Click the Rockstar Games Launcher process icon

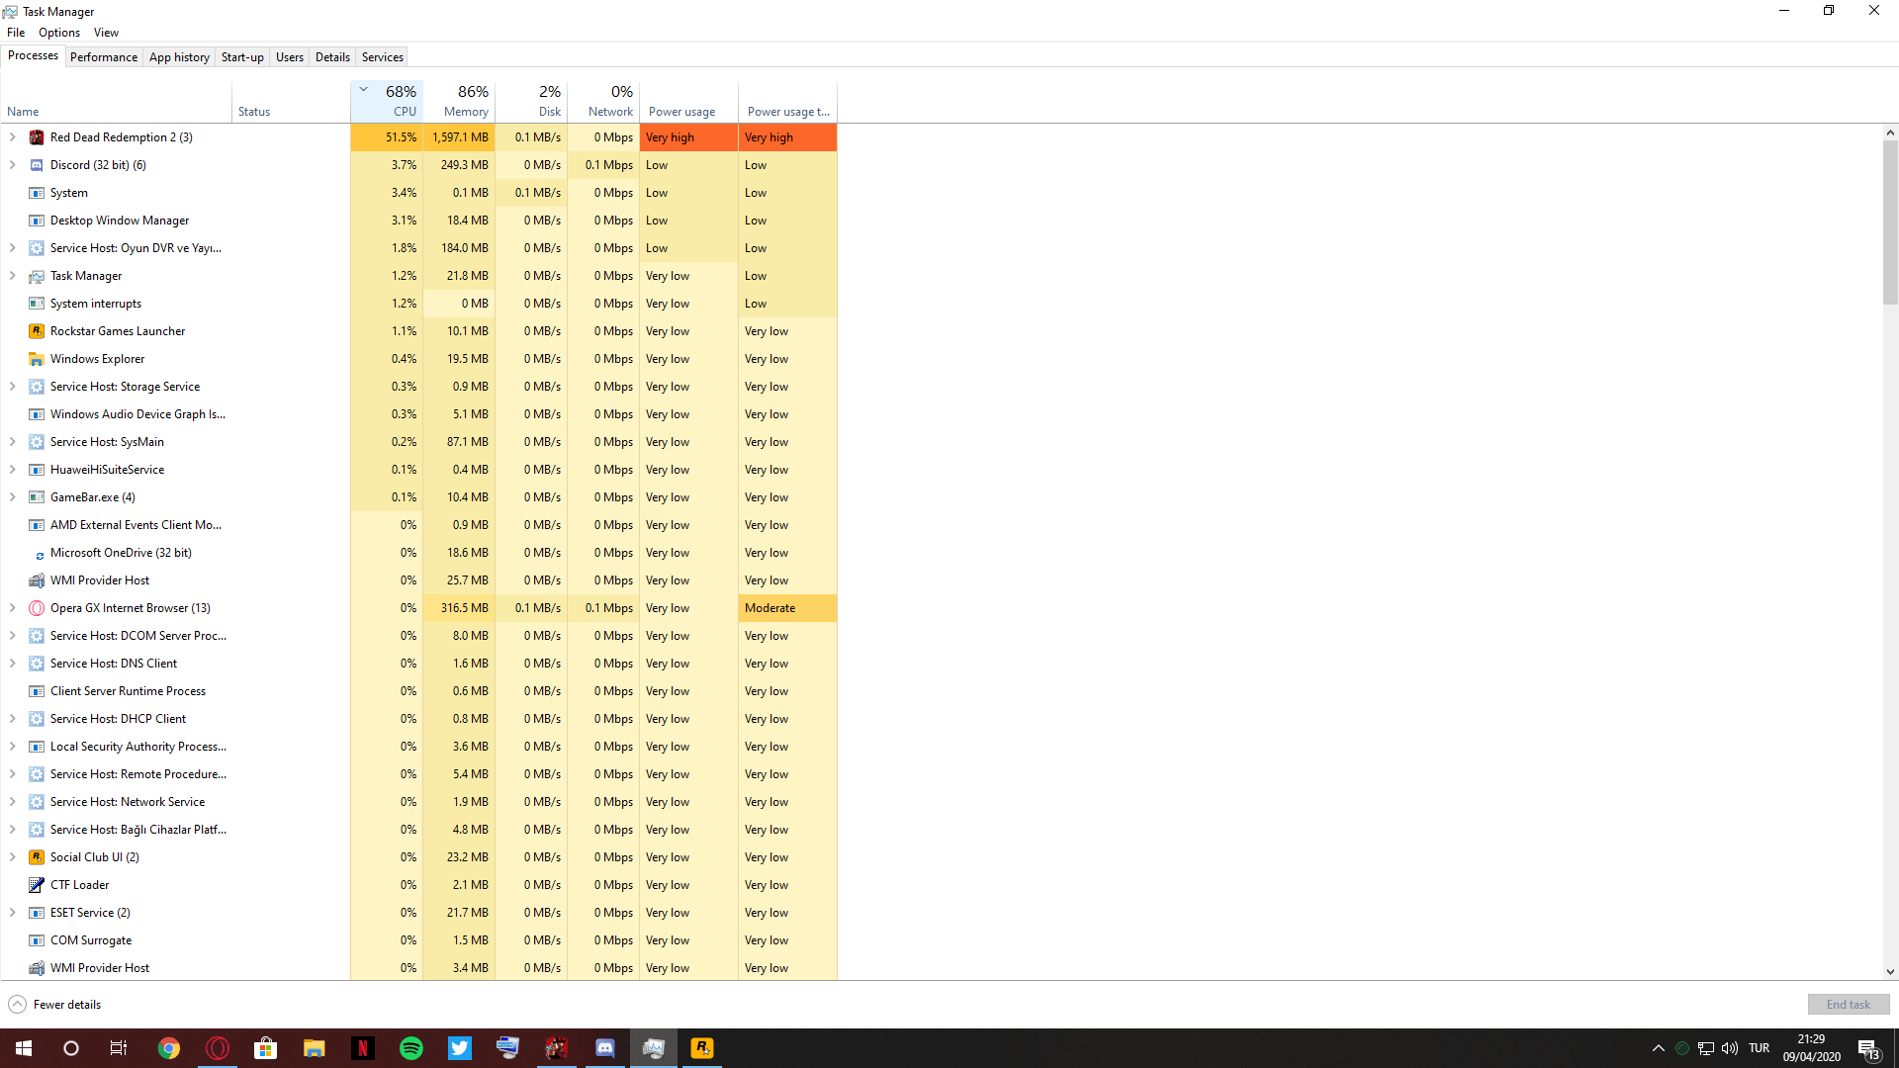click(x=37, y=331)
